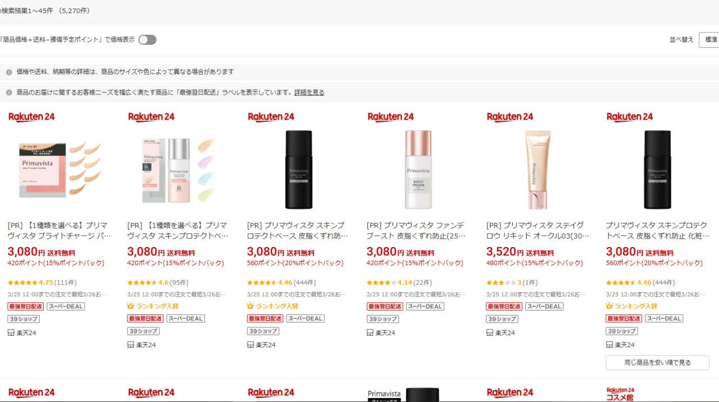Open 楽天24 shop link under ブライトチャージ product
Screen dimensions: 719x402
pyautogui.click(x=22, y=333)
